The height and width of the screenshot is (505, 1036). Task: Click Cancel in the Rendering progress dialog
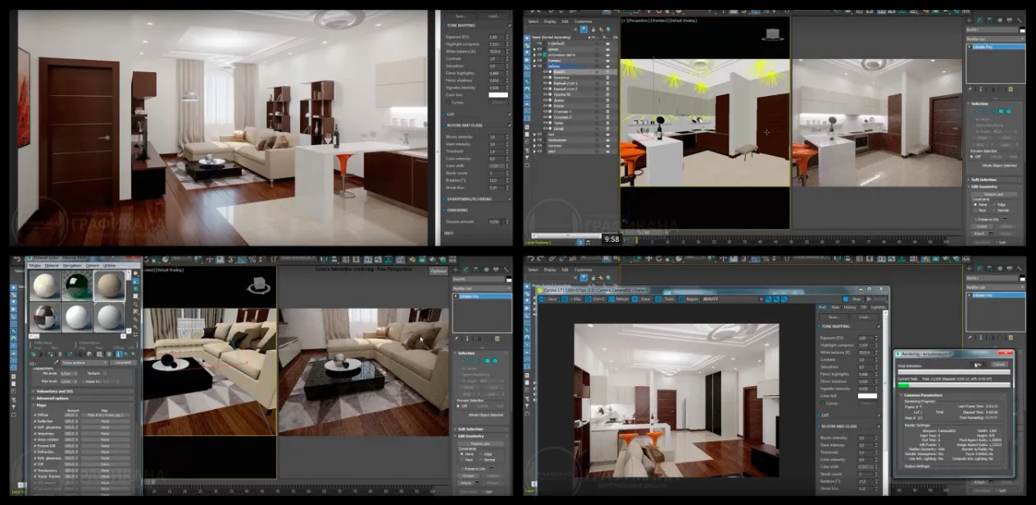[x=998, y=364]
